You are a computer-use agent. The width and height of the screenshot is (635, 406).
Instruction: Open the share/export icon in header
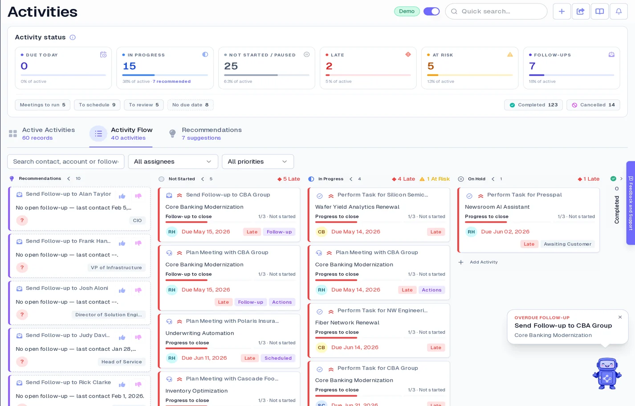(581, 12)
